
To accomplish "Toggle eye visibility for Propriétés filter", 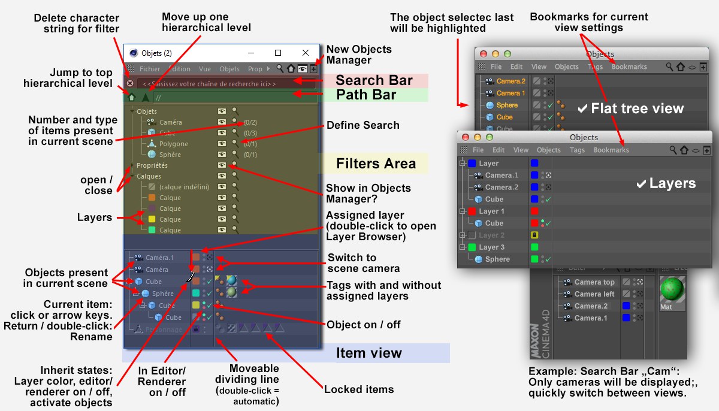I will [222, 165].
